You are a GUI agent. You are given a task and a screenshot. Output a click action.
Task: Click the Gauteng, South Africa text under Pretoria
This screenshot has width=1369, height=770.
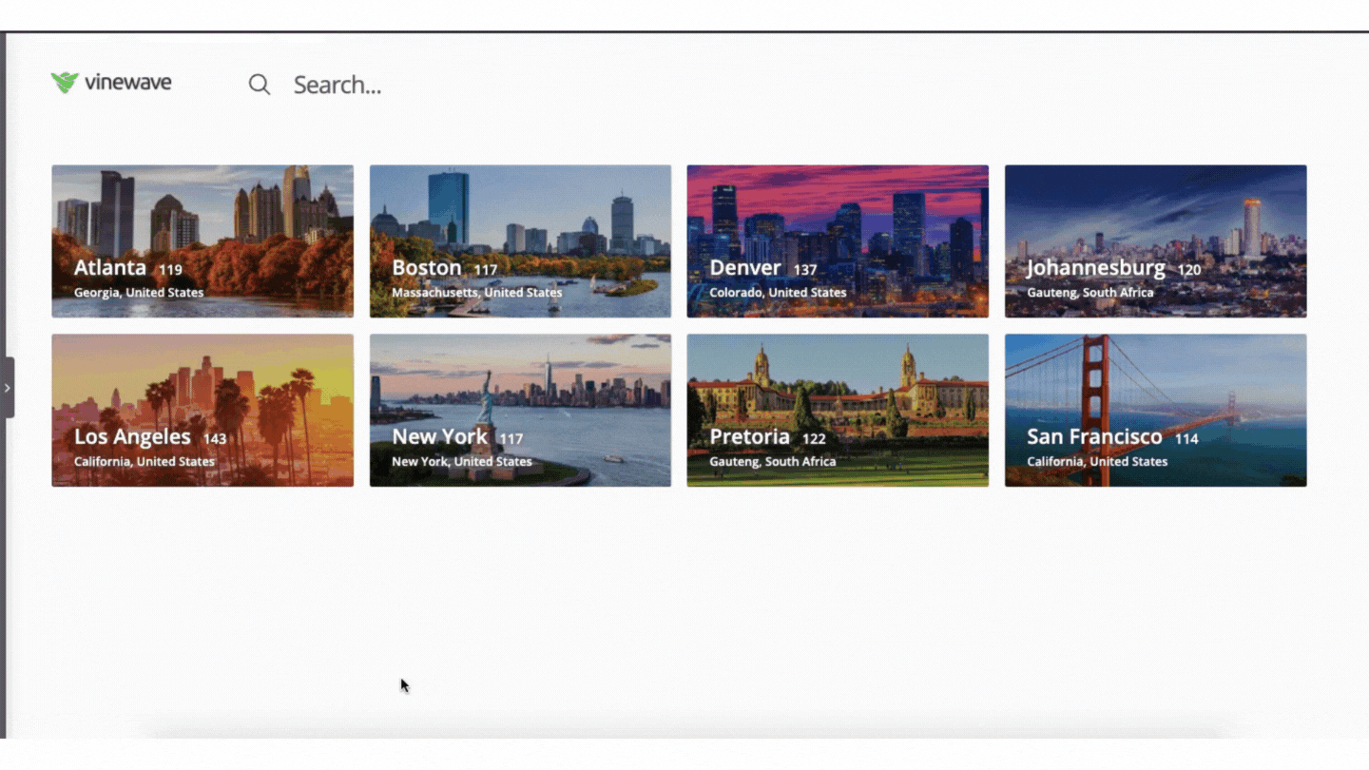[773, 462]
